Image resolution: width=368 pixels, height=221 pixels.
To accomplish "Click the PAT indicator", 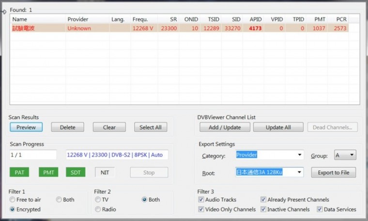I will [x=19, y=172].
